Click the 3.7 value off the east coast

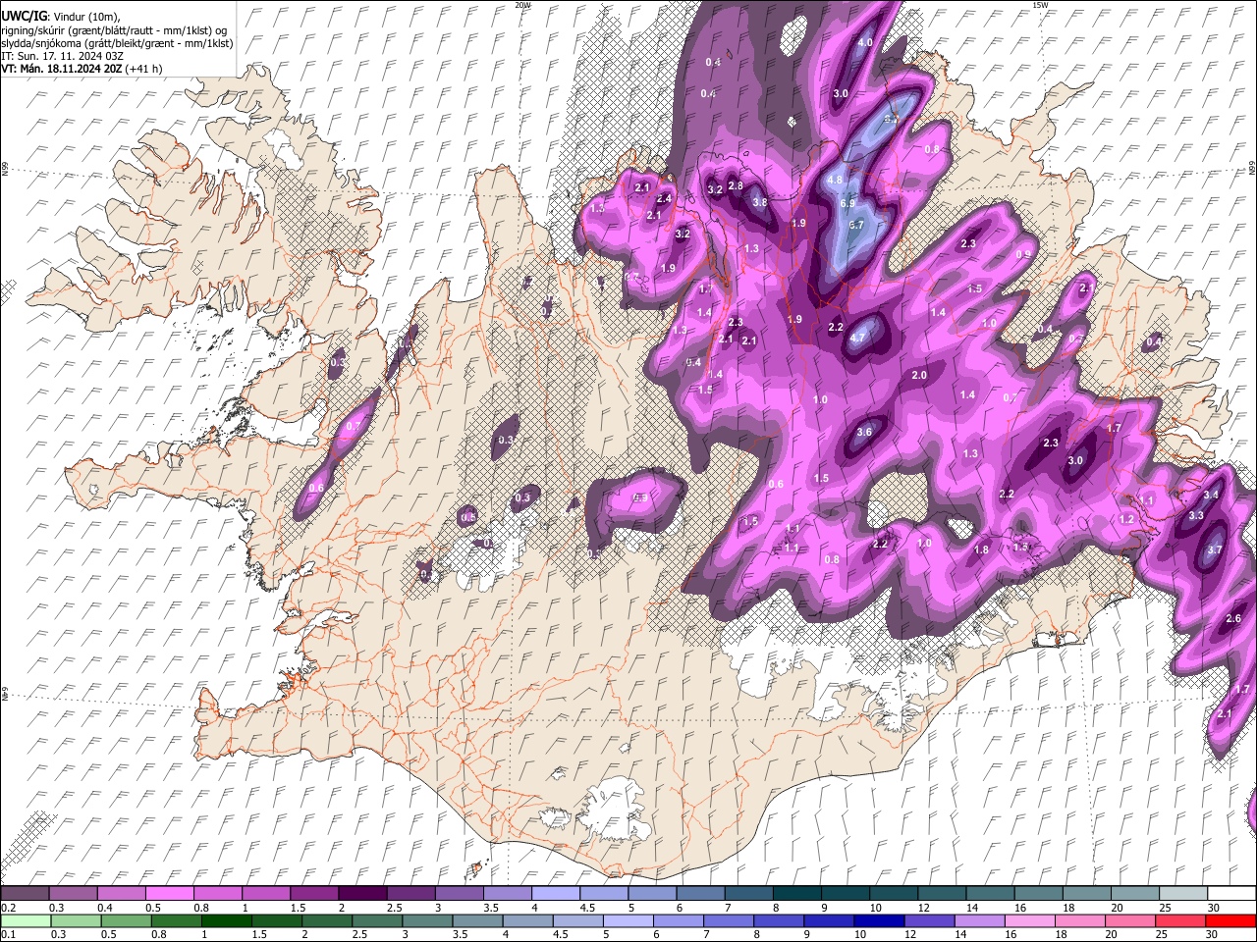point(1214,550)
